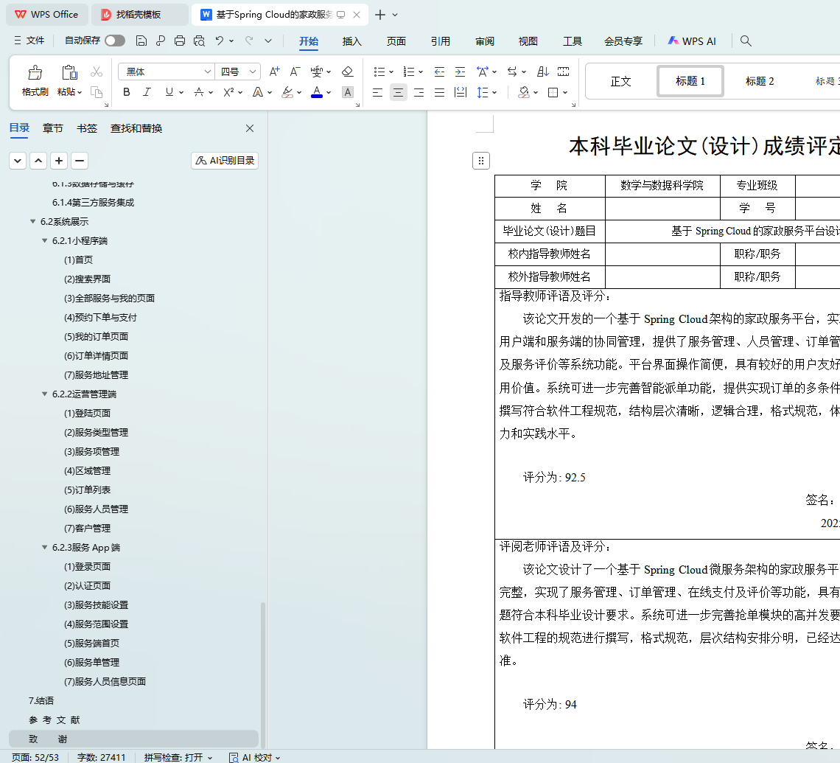
Task: Collapse the 6.2.3服务 App端 outline section
Action: (x=45, y=548)
